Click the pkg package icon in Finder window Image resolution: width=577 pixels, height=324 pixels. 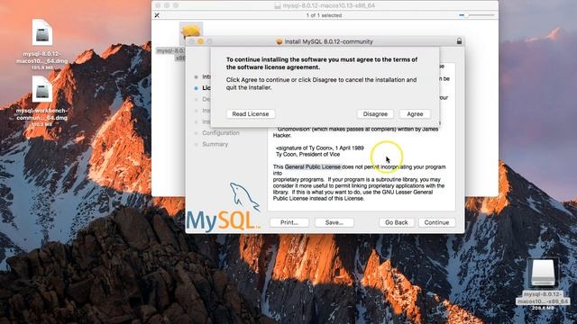point(191,31)
